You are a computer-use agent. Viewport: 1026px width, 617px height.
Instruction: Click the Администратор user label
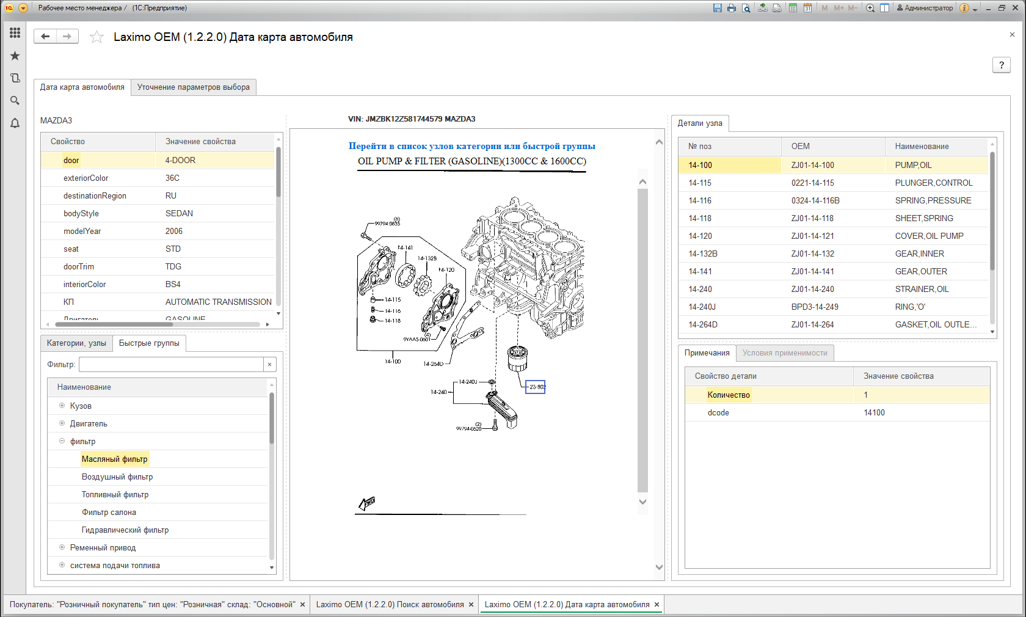(925, 8)
